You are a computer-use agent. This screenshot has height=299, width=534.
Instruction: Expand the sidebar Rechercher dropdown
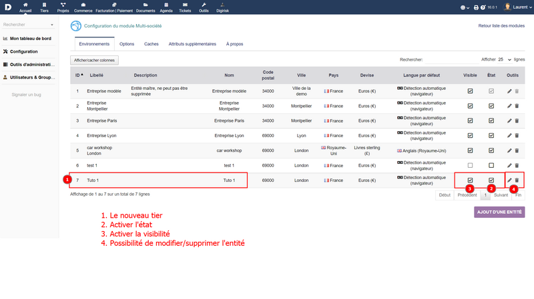(x=28, y=25)
